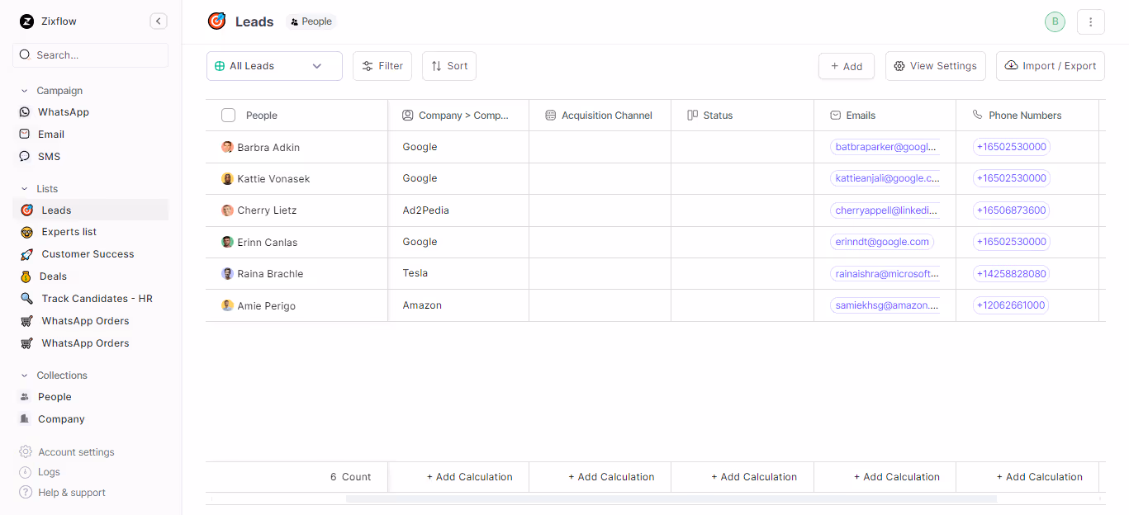Click Erinn Canlas's avatar
Screen dimensions: 1129x515
tap(227, 242)
